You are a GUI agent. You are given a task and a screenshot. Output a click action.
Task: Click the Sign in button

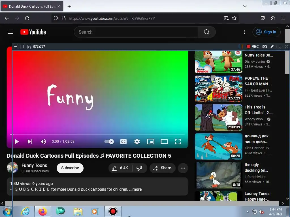click(266, 32)
